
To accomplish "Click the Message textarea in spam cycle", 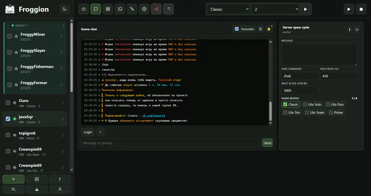I will 319,54.
